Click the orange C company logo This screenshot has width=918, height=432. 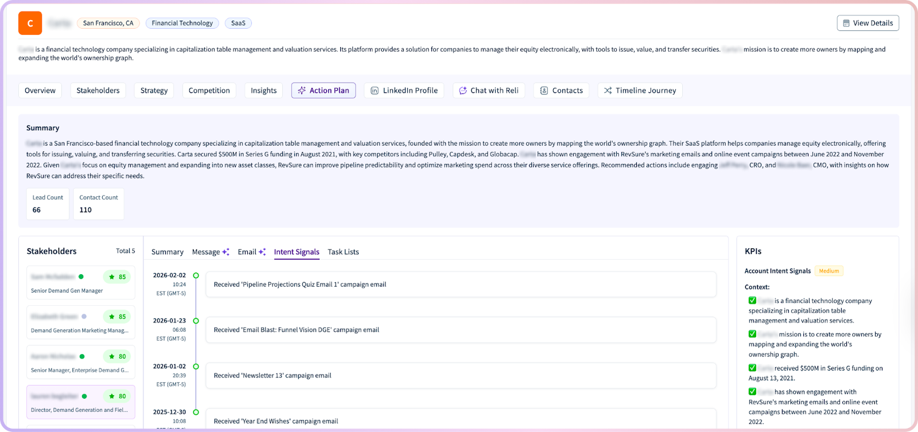(x=30, y=23)
